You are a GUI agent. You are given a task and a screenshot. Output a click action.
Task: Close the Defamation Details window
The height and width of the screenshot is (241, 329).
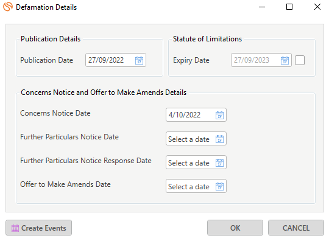pos(317,7)
